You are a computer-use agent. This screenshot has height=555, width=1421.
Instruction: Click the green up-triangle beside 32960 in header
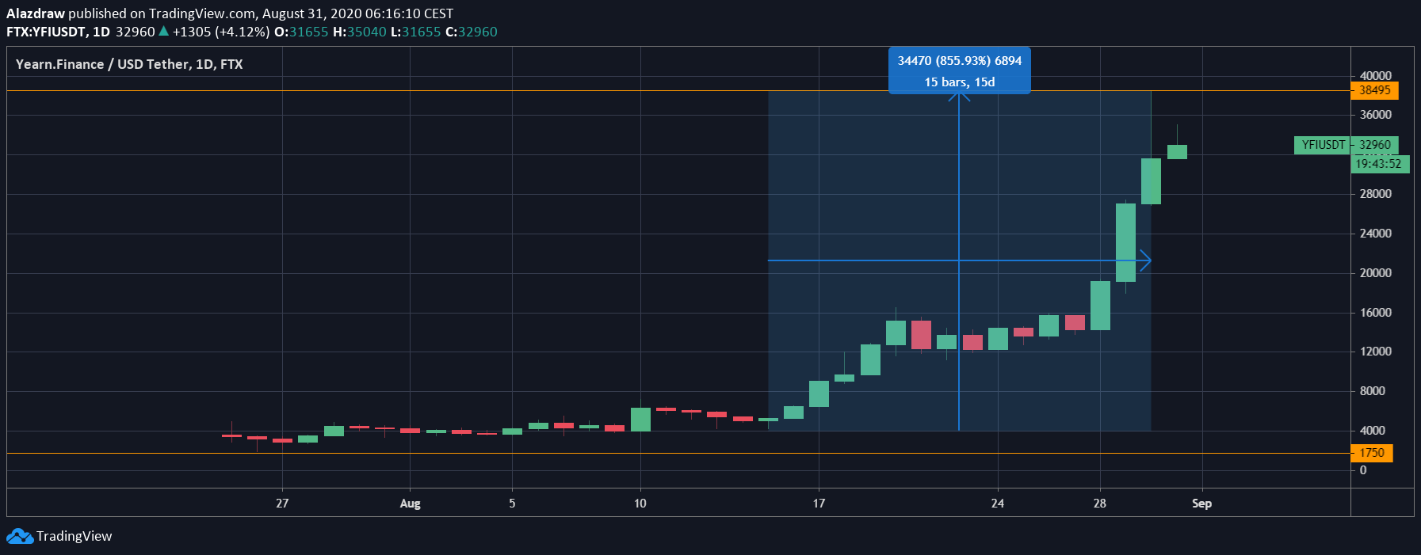pyautogui.click(x=163, y=32)
